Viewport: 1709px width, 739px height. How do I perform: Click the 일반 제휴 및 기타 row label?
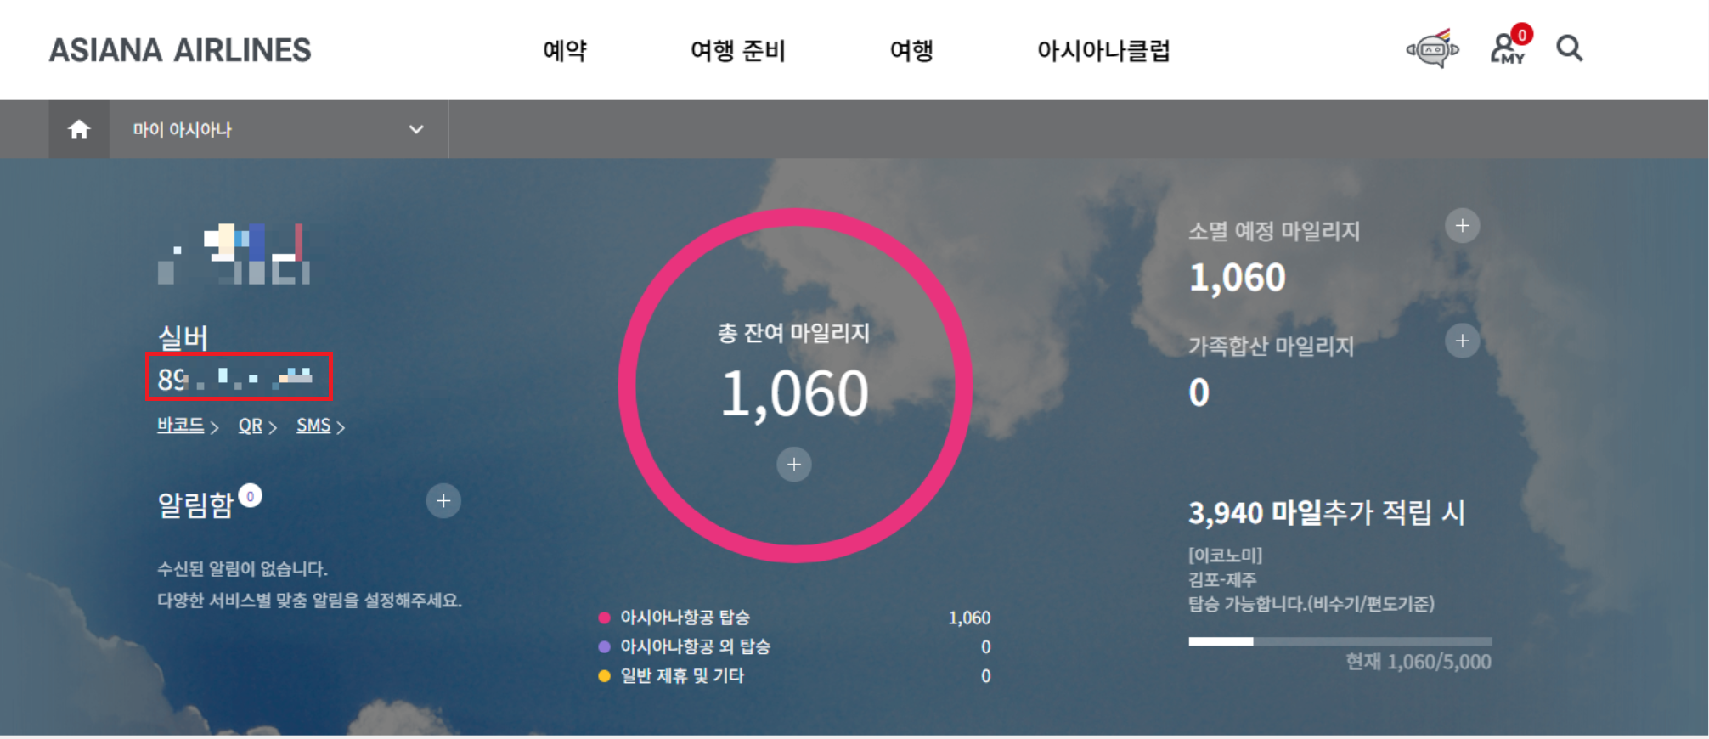click(682, 676)
